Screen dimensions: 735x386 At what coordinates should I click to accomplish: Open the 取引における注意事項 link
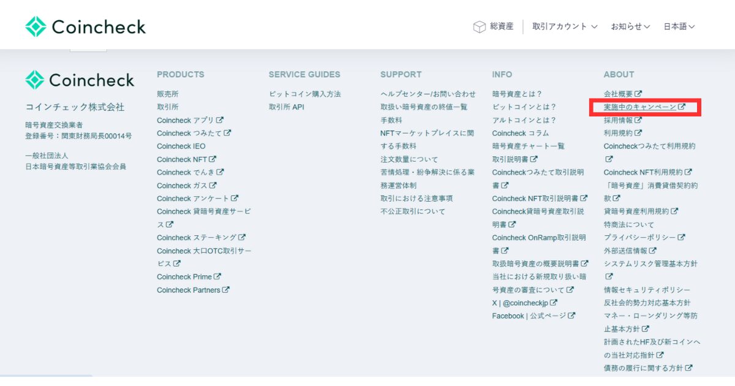pos(417,199)
